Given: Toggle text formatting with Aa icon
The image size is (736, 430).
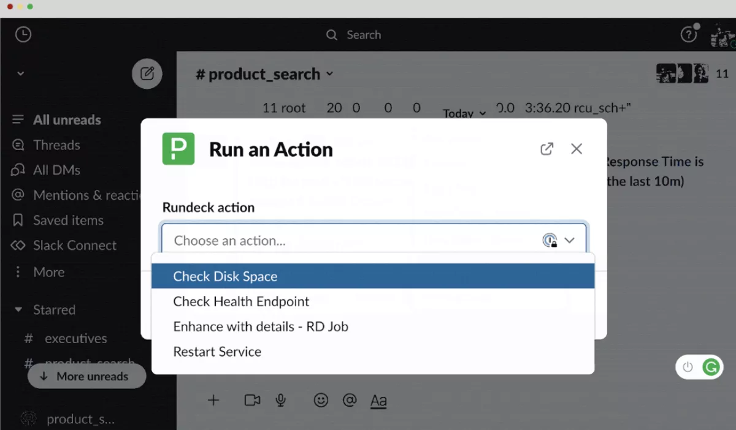Looking at the screenshot, I should pos(379,401).
